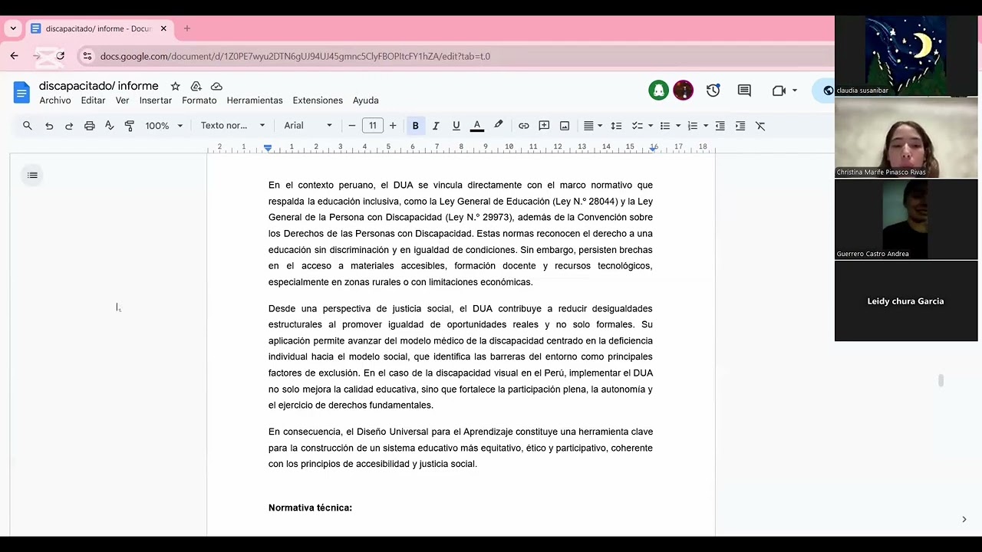This screenshot has height=552, width=982.
Task: Open the Editar menu
Action: click(93, 100)
